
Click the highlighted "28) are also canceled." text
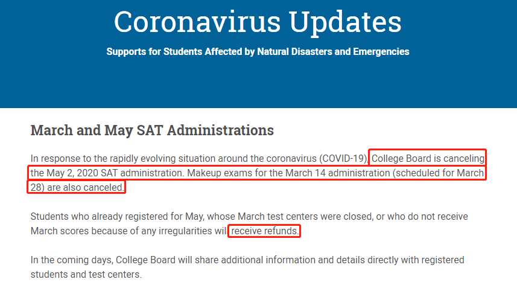tap(77, 187)
